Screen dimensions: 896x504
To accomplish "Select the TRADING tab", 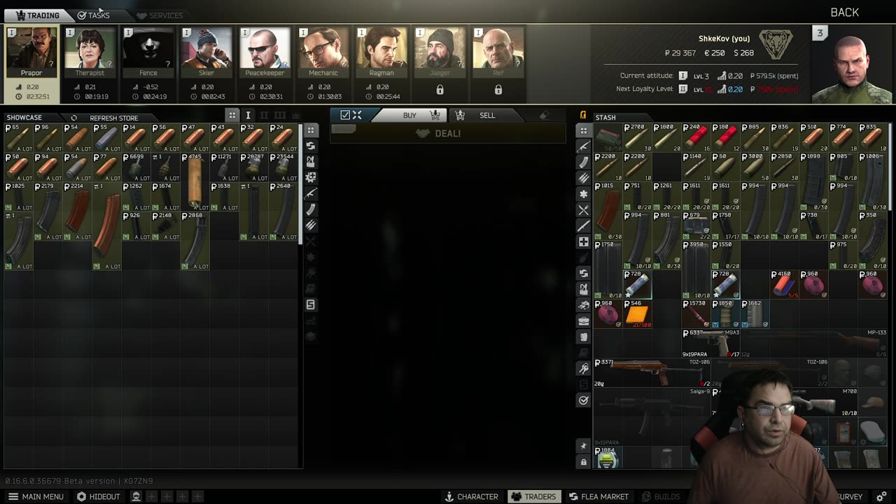I will pos(38,15).
